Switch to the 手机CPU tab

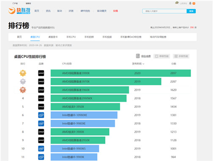(71, 37)
